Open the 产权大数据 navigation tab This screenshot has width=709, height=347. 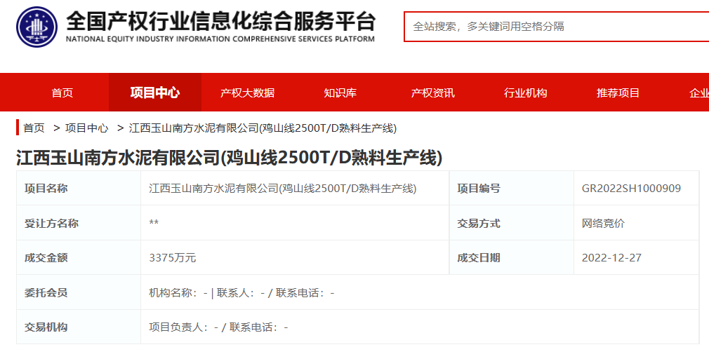click(247, 93)
